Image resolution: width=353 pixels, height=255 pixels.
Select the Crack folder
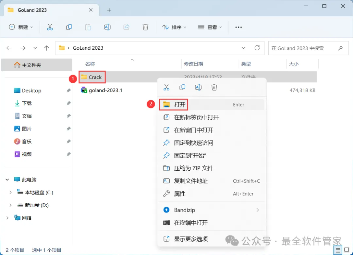coord(92,77)
